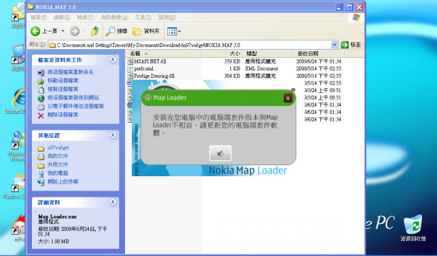The height and width of the screenshot is (256, 437).
Task: Open the Help (說明) menu
Action: (167, 18)
